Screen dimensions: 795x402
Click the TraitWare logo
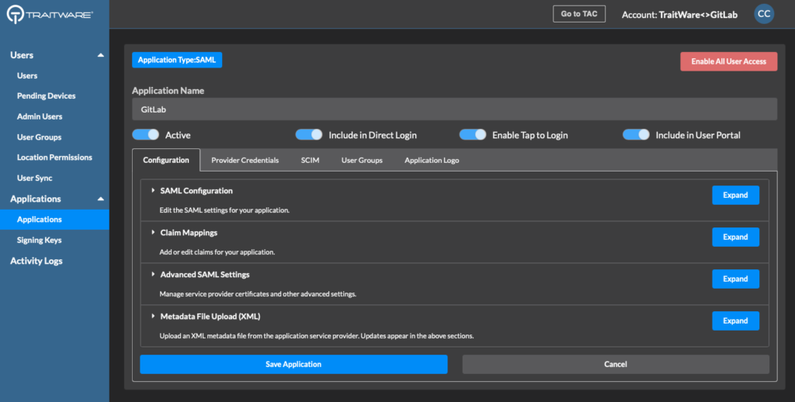point(49,14)
